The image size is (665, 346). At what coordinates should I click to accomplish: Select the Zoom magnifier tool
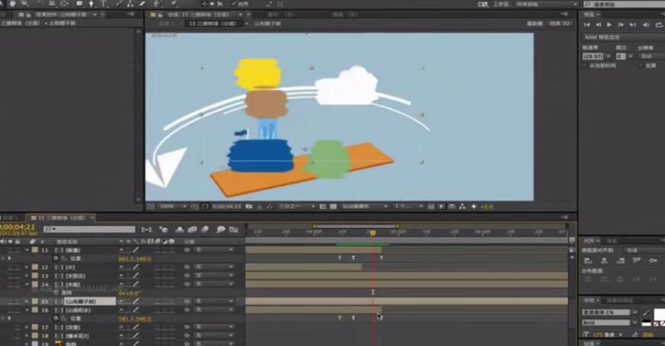[x=24, y=4]
